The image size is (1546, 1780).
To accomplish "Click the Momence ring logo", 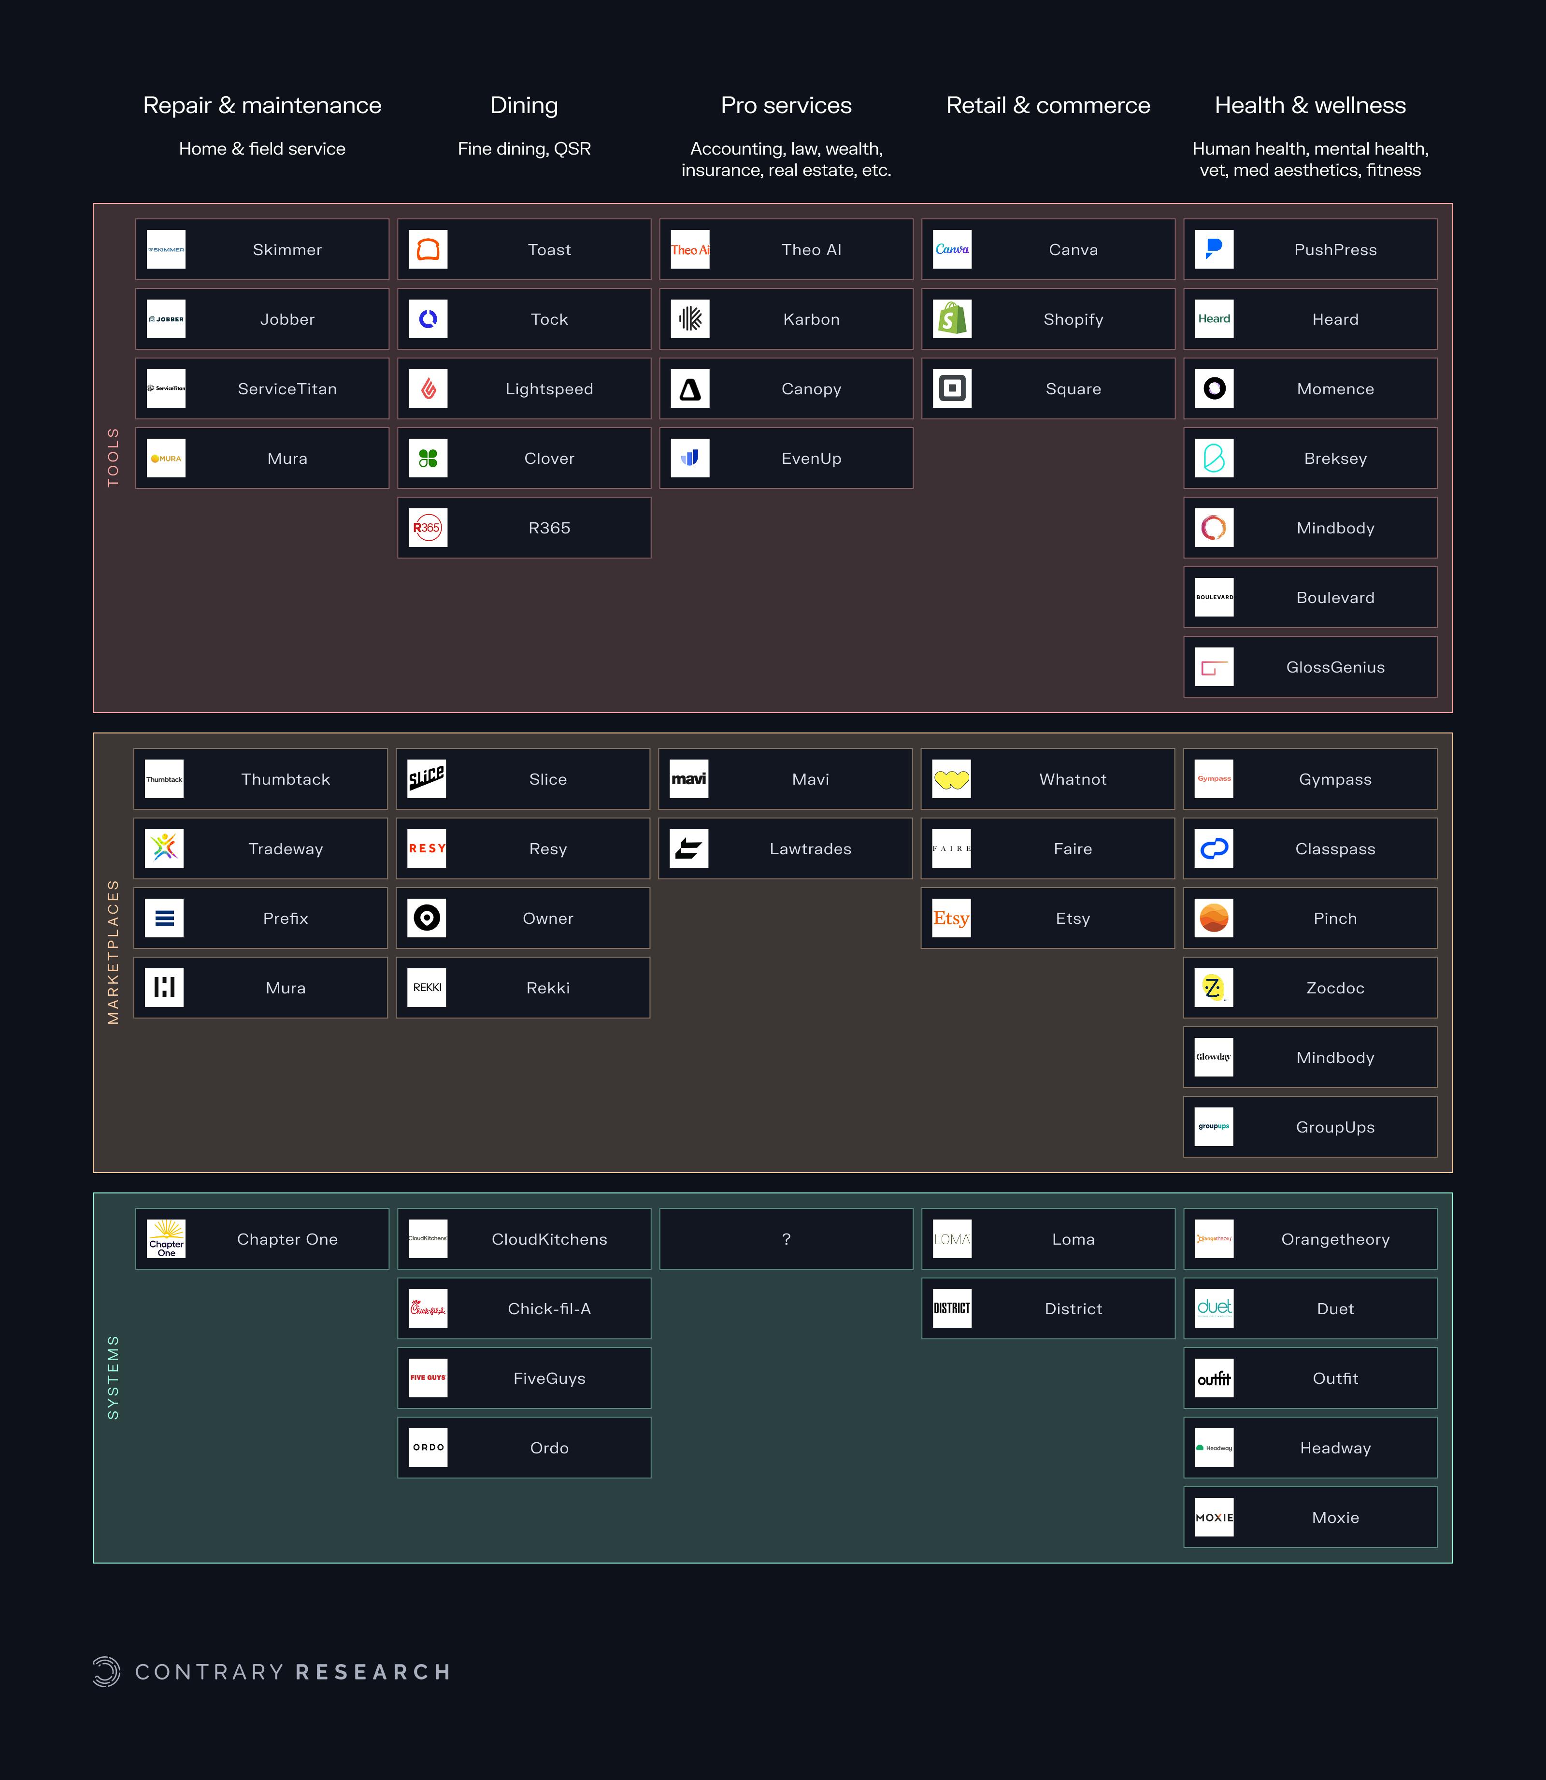I will click(1215, 389).
